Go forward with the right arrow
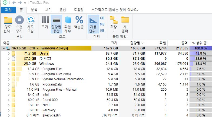Image resolution: width=212 pixels, height=117 pixels. [x=20, y=3]
